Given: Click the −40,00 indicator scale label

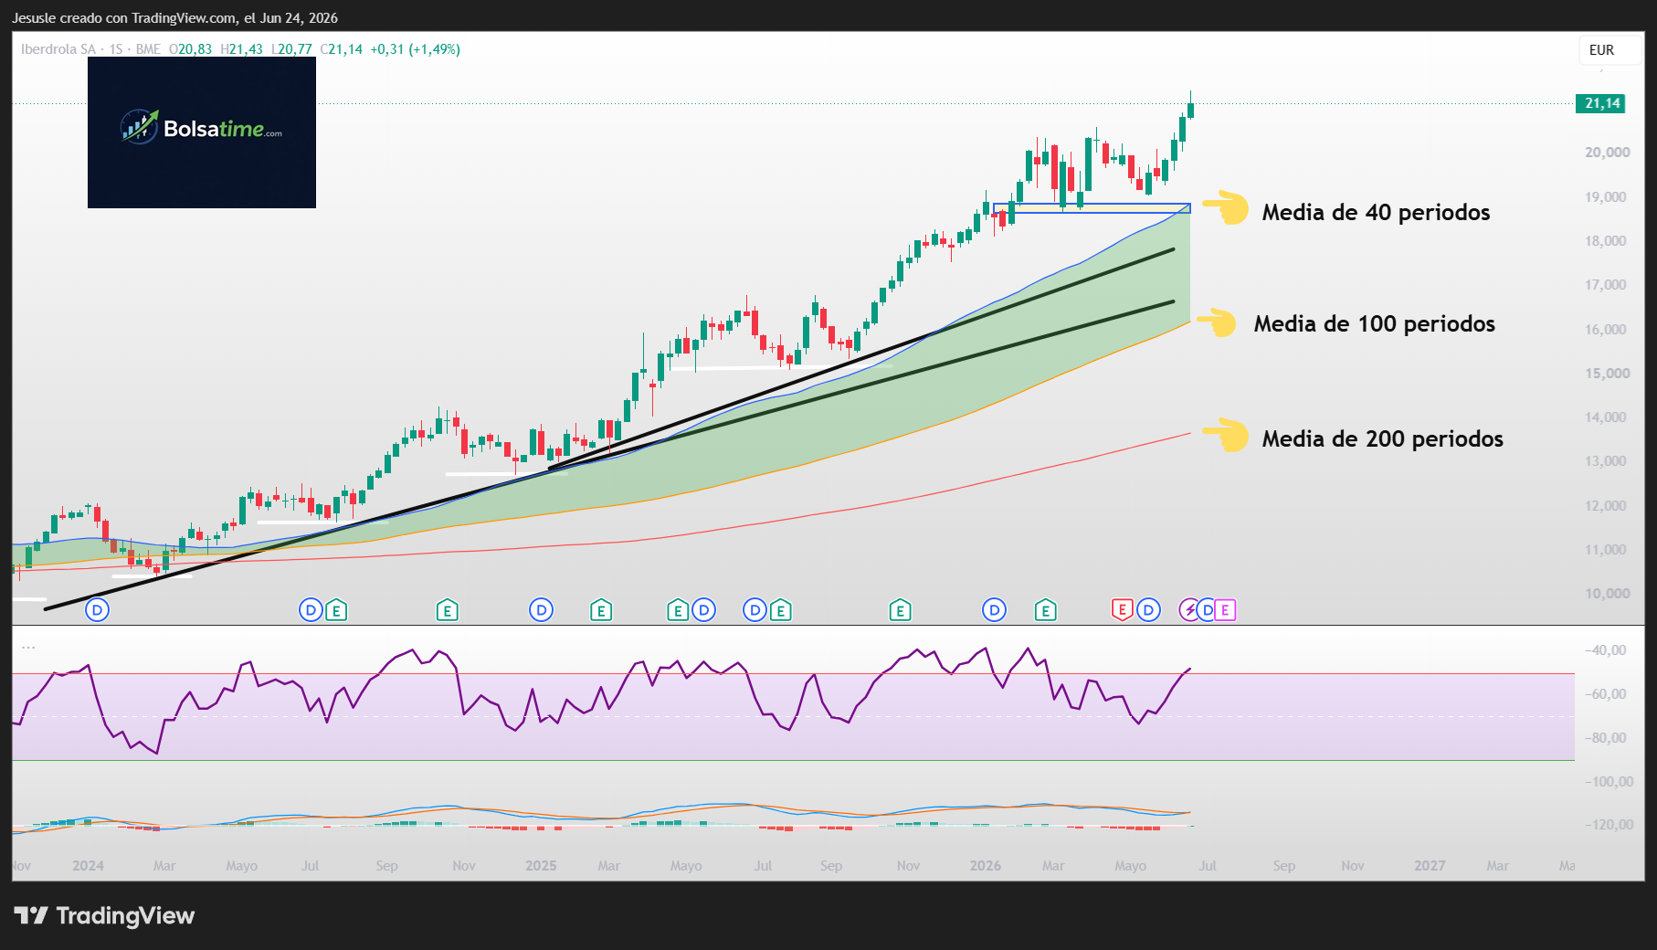Looking at the screenshot, I should coord(1605,650).
